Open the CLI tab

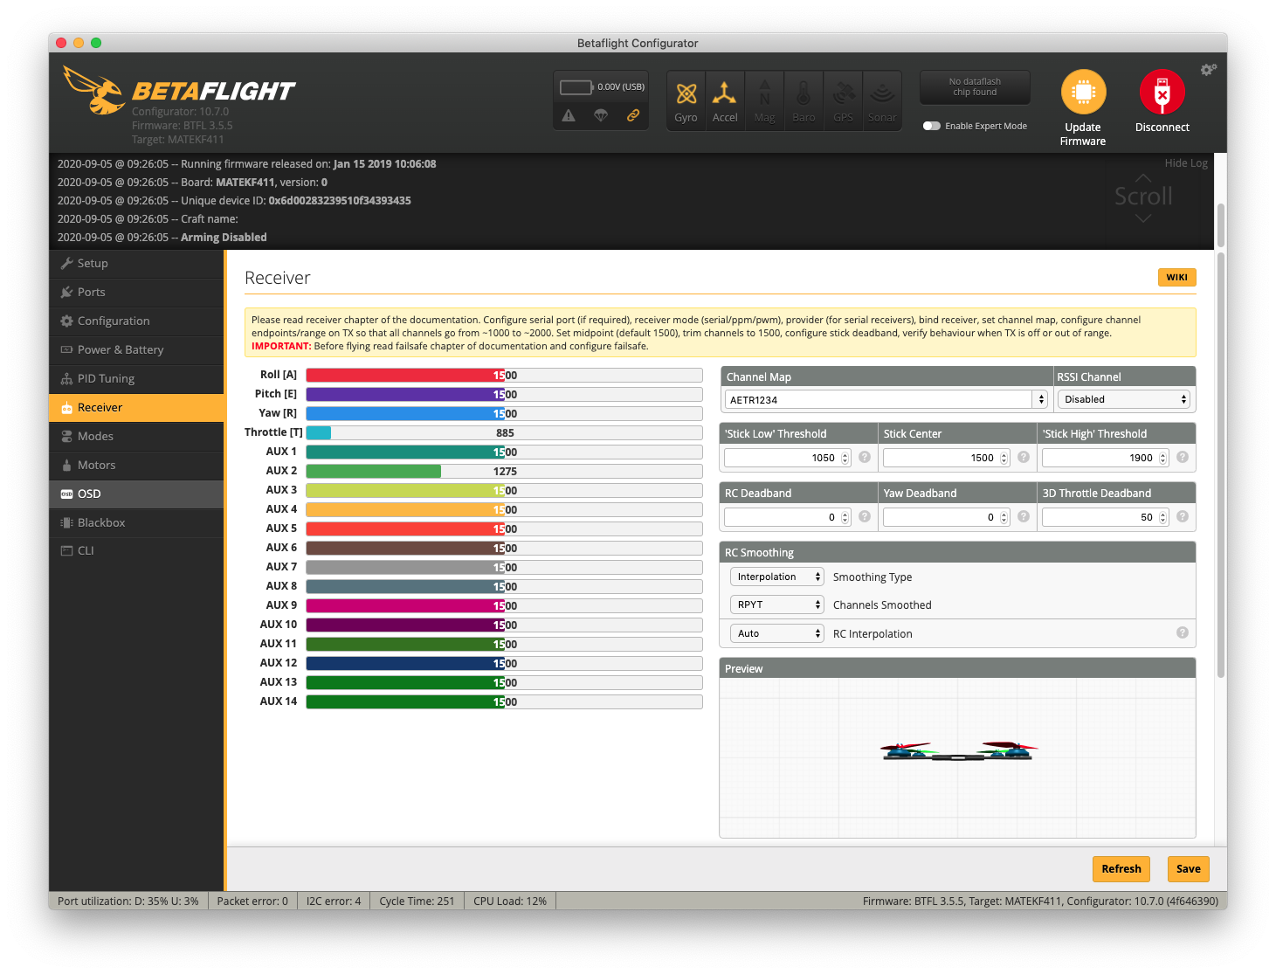click(137, 550)
